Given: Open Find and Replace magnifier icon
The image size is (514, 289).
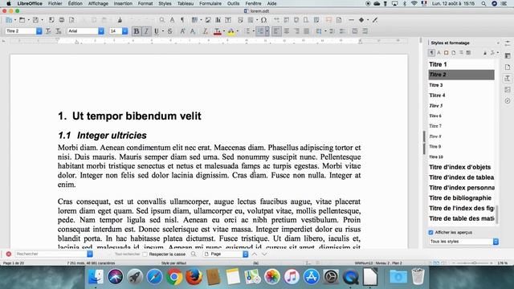Looking at the screenshot, I should [x=162, y=20].
